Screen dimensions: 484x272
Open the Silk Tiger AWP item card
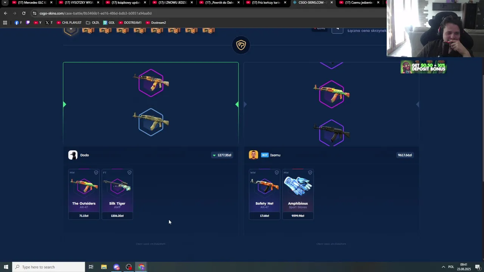pos(117,194)
